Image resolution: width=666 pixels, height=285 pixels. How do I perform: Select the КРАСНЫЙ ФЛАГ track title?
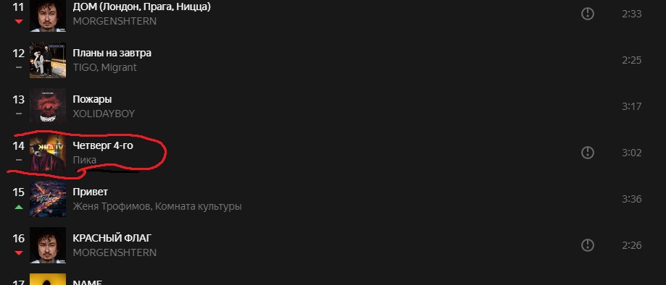click(x=112, y=238)
